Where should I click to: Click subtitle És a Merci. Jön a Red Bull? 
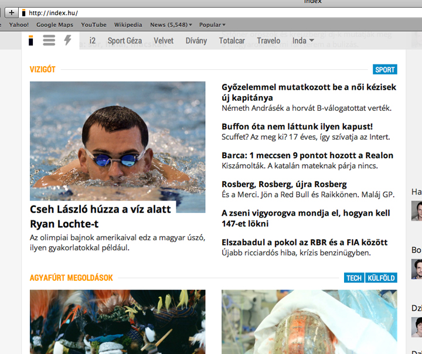point(308,195)
